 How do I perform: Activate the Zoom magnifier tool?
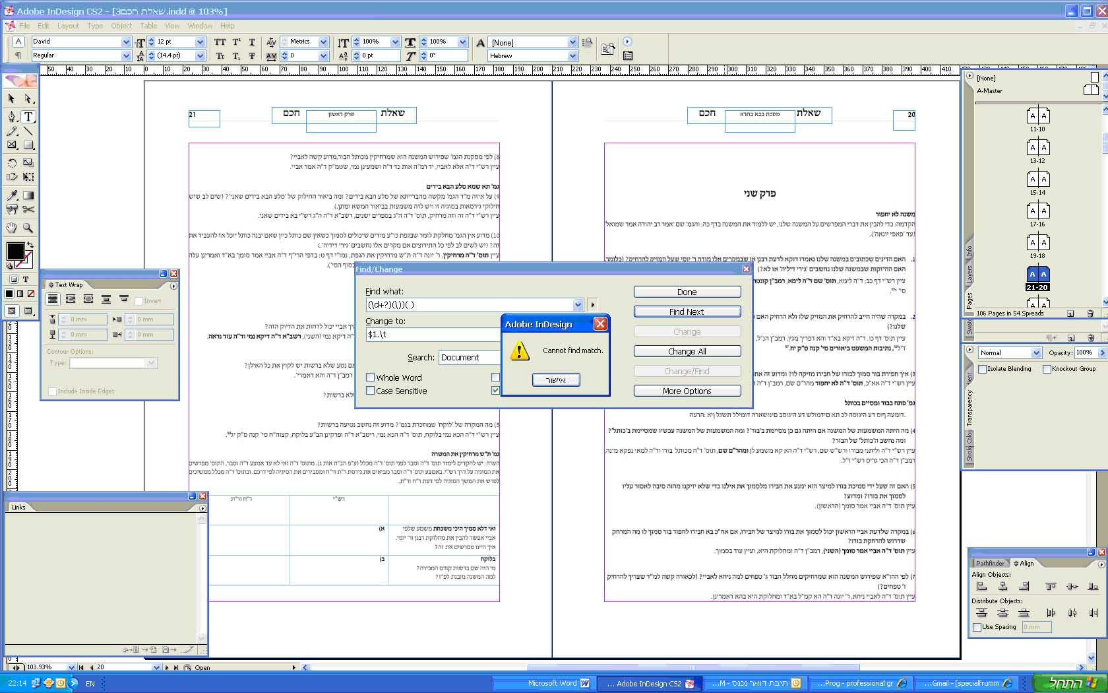[28, 228]
